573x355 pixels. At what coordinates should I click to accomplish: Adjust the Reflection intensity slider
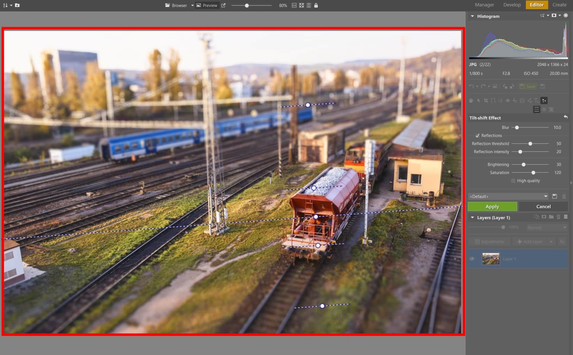530,152
